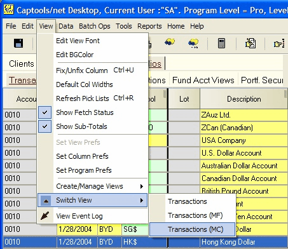This screenshot has height=249, width=288.
Task: Open the Batch Ops menu
Action: 95,26
